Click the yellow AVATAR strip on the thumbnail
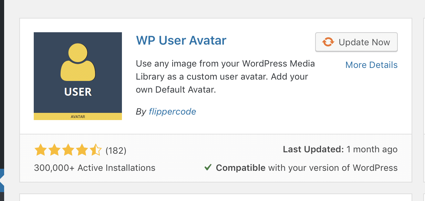The height and width of the screenshot is (201, 425). pos(78,117)
